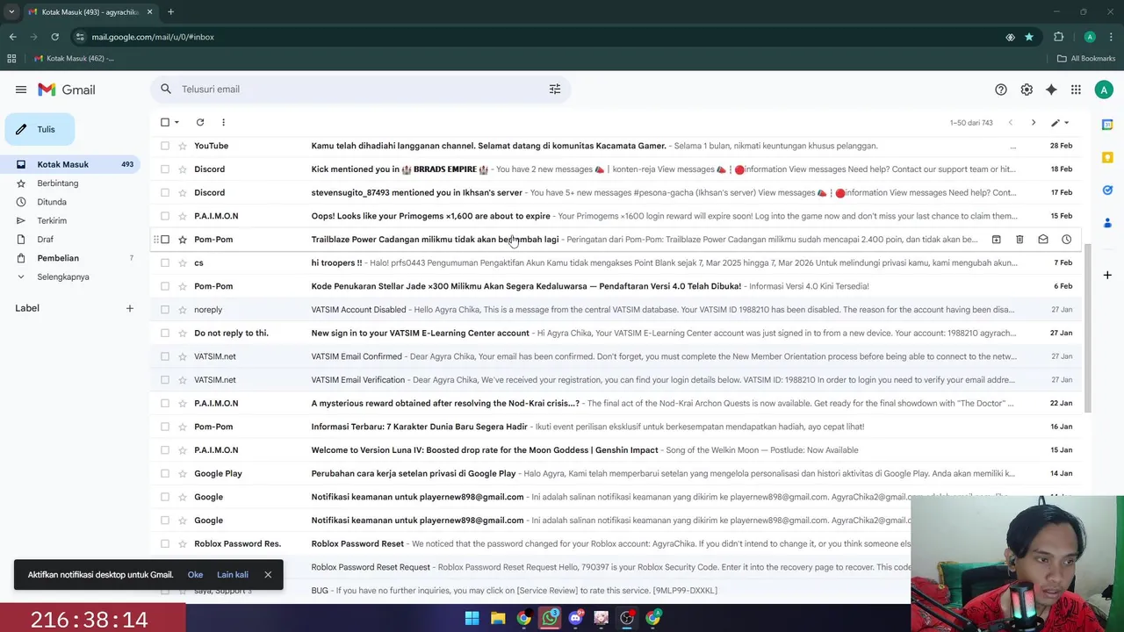The width and height of the screenshot is (1124, 632).
Task: Open input tools pencil dropdown
Action: [1061, 123]
